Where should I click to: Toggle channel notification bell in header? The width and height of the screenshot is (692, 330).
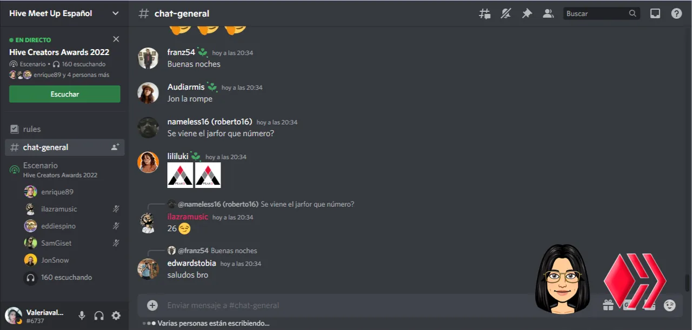pos(505,14)
